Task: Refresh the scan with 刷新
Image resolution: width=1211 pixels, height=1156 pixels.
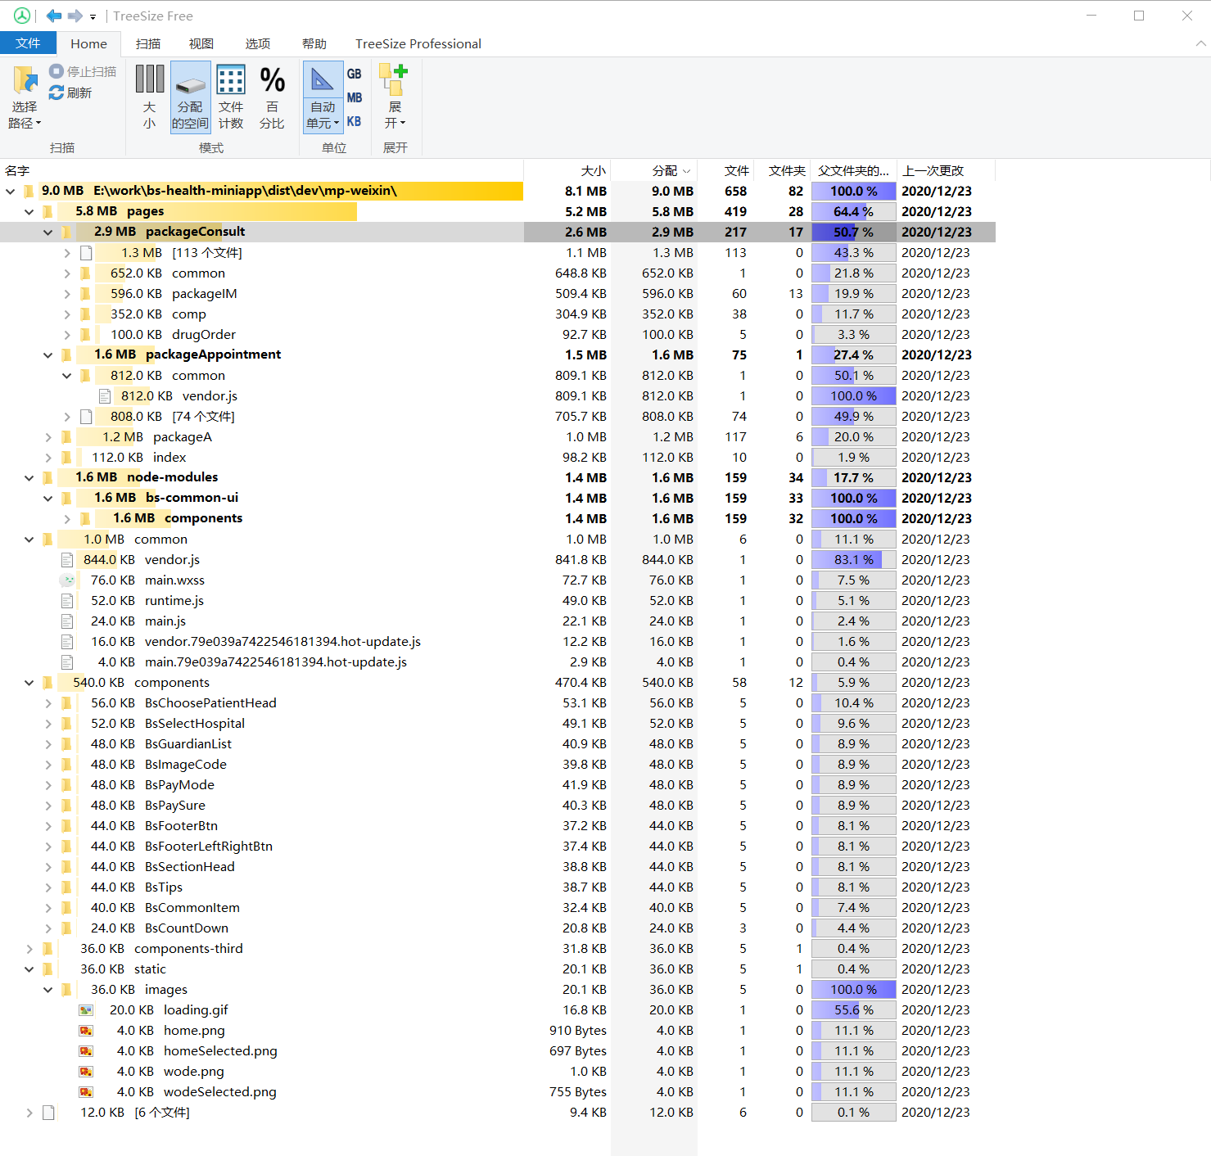Action: [x=70, y=93]
